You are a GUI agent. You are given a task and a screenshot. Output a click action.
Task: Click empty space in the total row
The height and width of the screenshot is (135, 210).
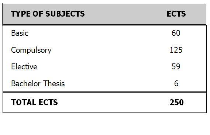coord(114,102)
